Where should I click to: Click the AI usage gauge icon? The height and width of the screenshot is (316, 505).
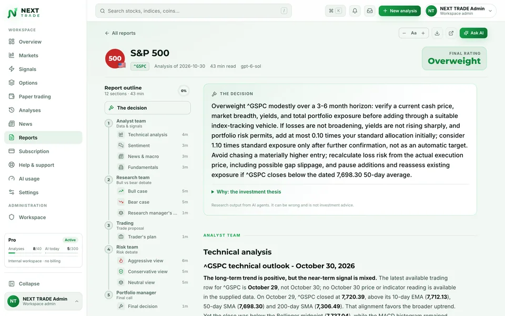click(x=12, y=179)
